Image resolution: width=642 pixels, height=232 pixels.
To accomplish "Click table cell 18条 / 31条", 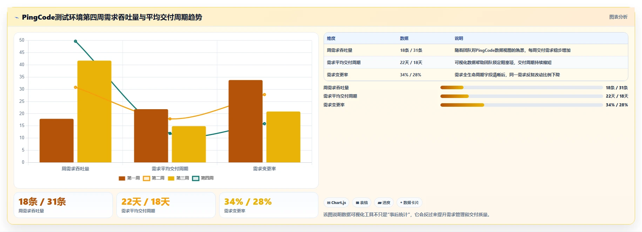I will [411, 50].
